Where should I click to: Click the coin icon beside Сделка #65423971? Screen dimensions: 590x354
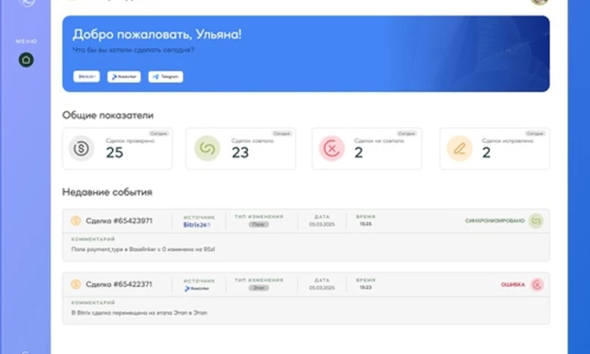point(76,221)
